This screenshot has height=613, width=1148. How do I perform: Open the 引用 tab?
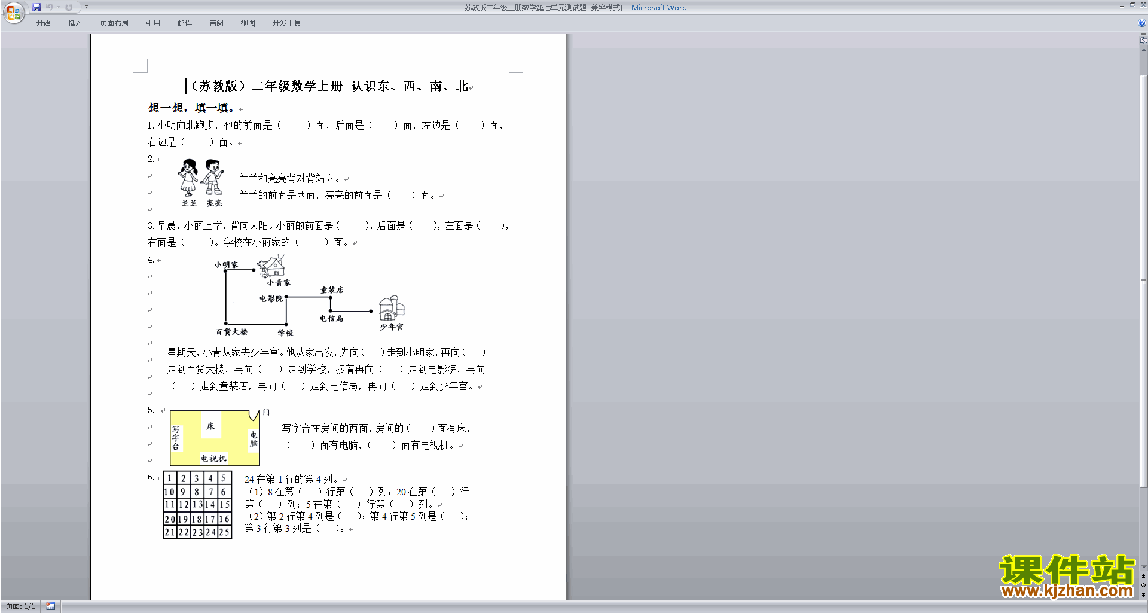tap(153, 23)
